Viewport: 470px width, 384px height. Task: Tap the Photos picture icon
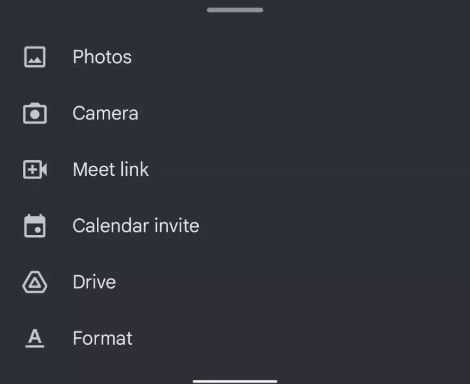35,57
